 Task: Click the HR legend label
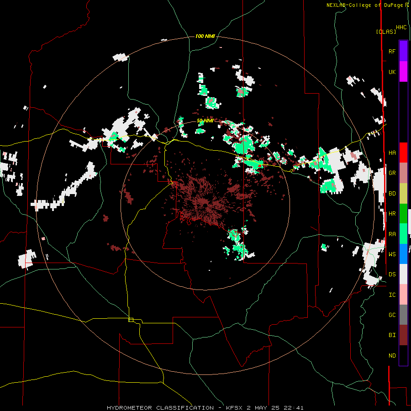392,214
